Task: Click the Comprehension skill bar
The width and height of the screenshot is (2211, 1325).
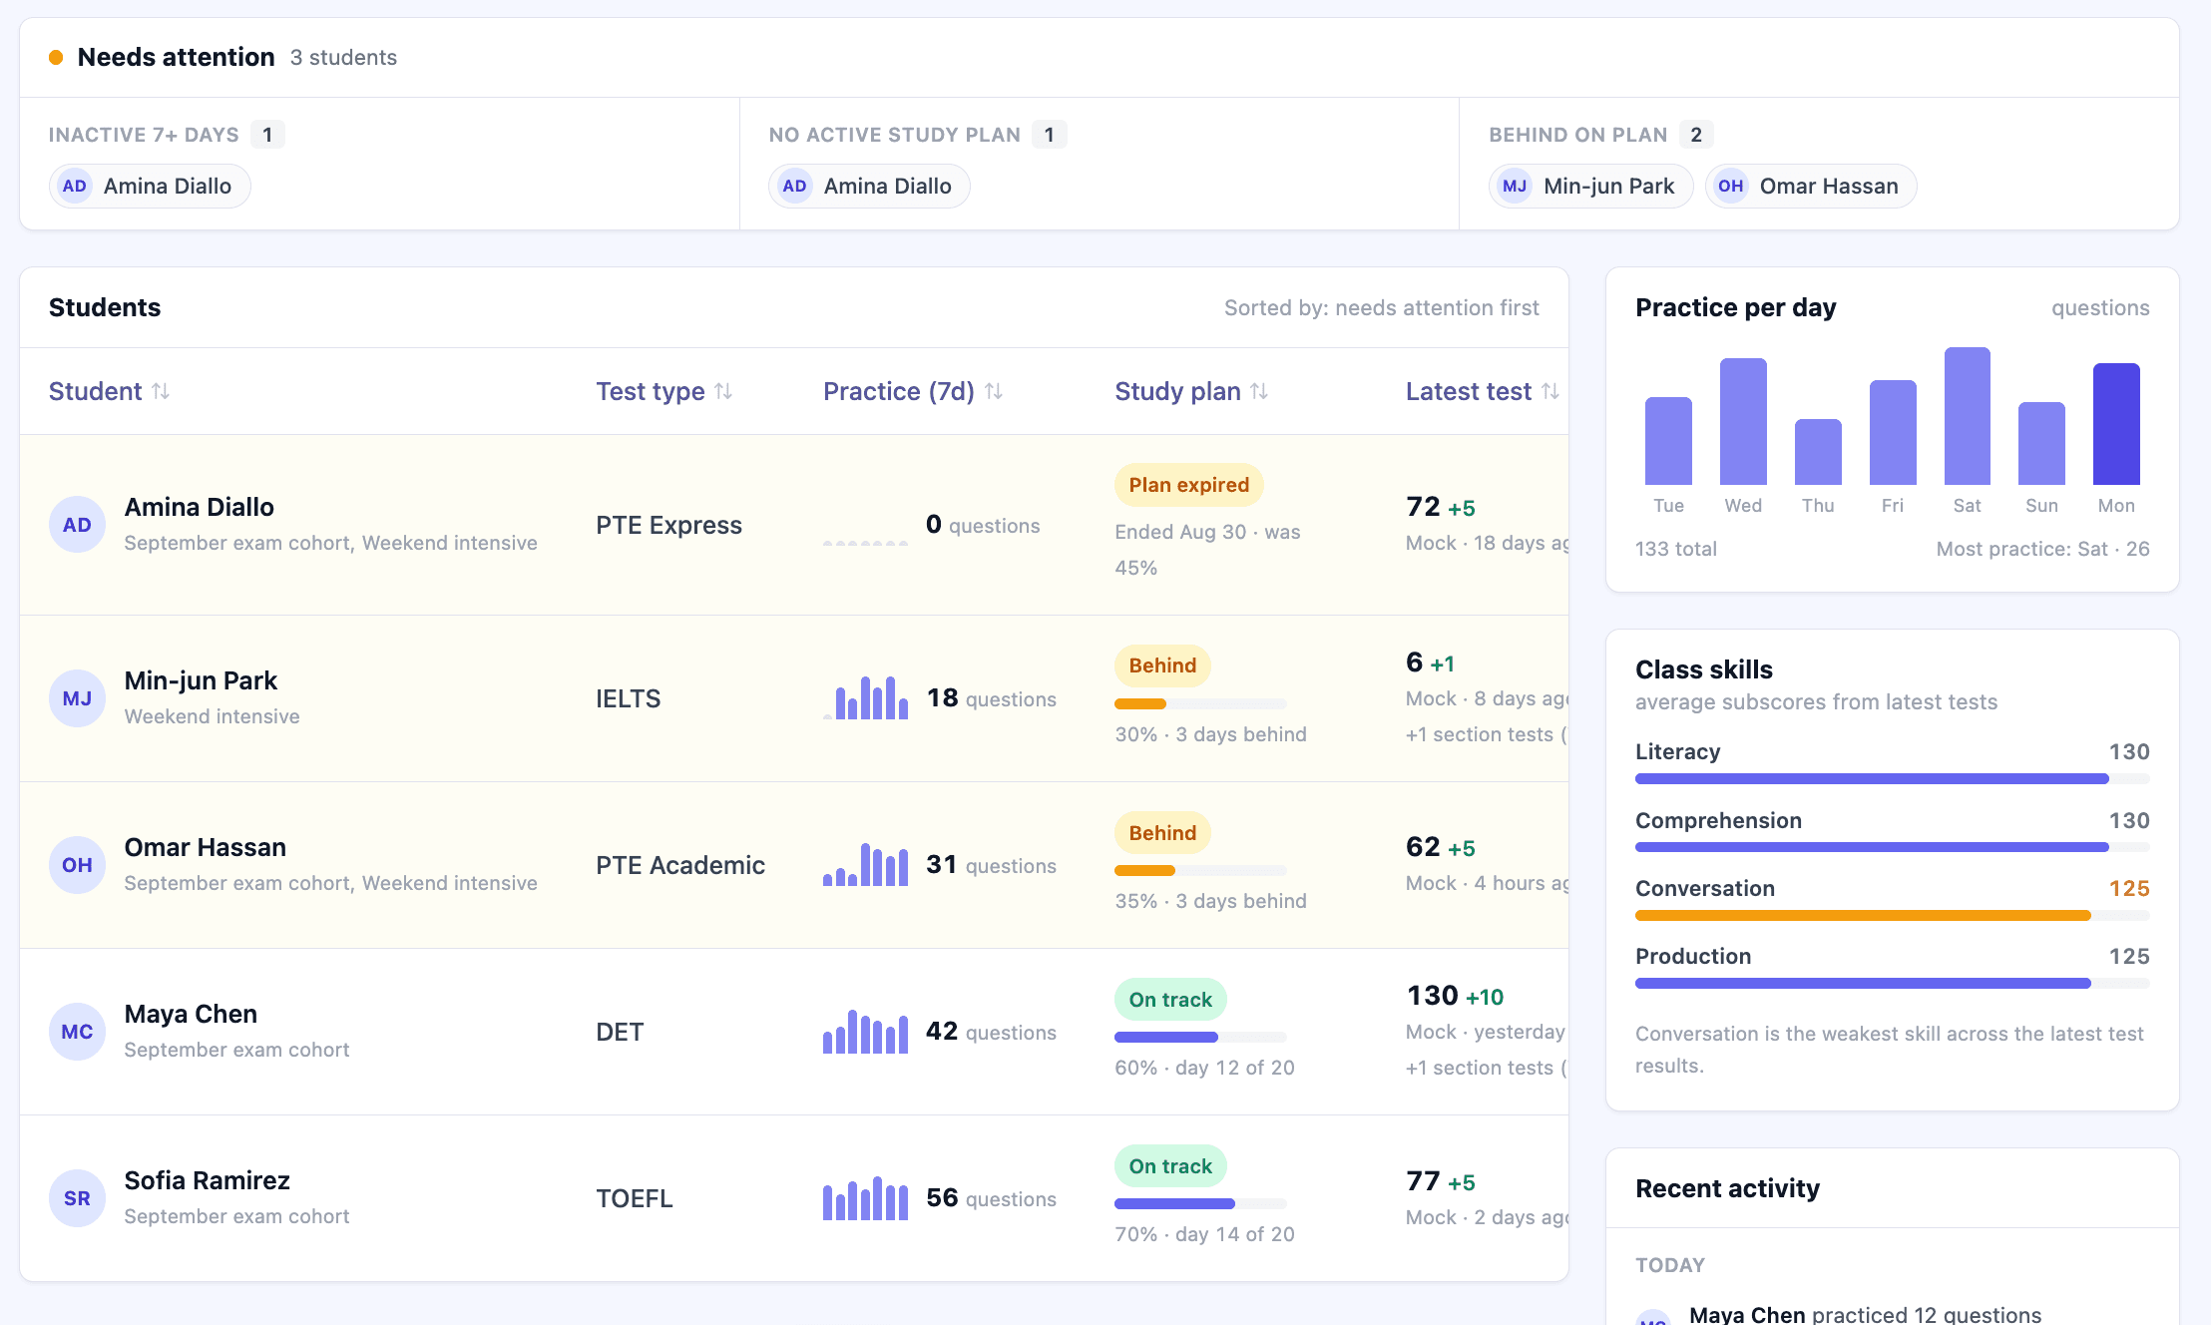Action: 1893,847
